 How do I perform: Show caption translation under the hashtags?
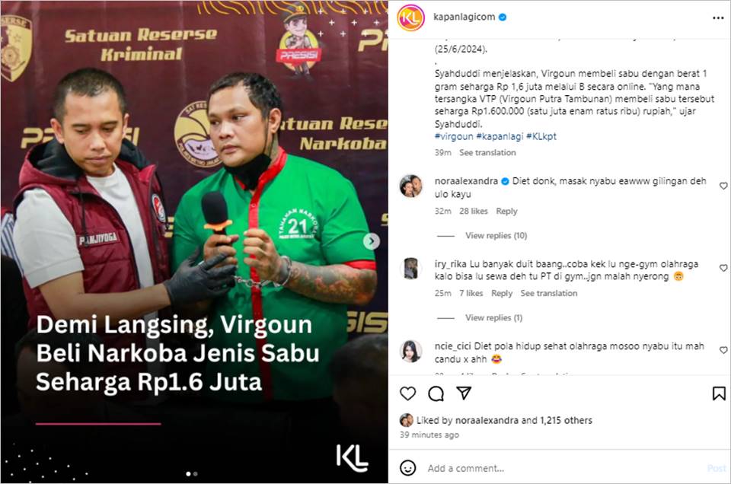[x=487, y=152]
